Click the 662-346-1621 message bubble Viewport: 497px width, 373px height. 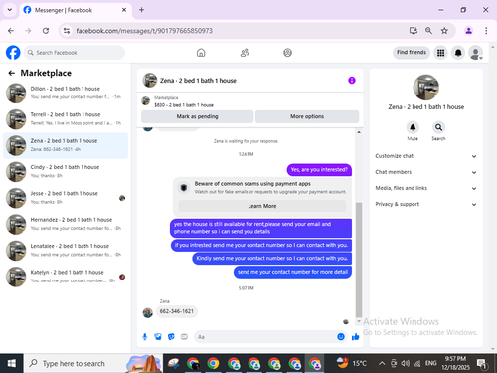pyautogui.click(x=177, y=311)
